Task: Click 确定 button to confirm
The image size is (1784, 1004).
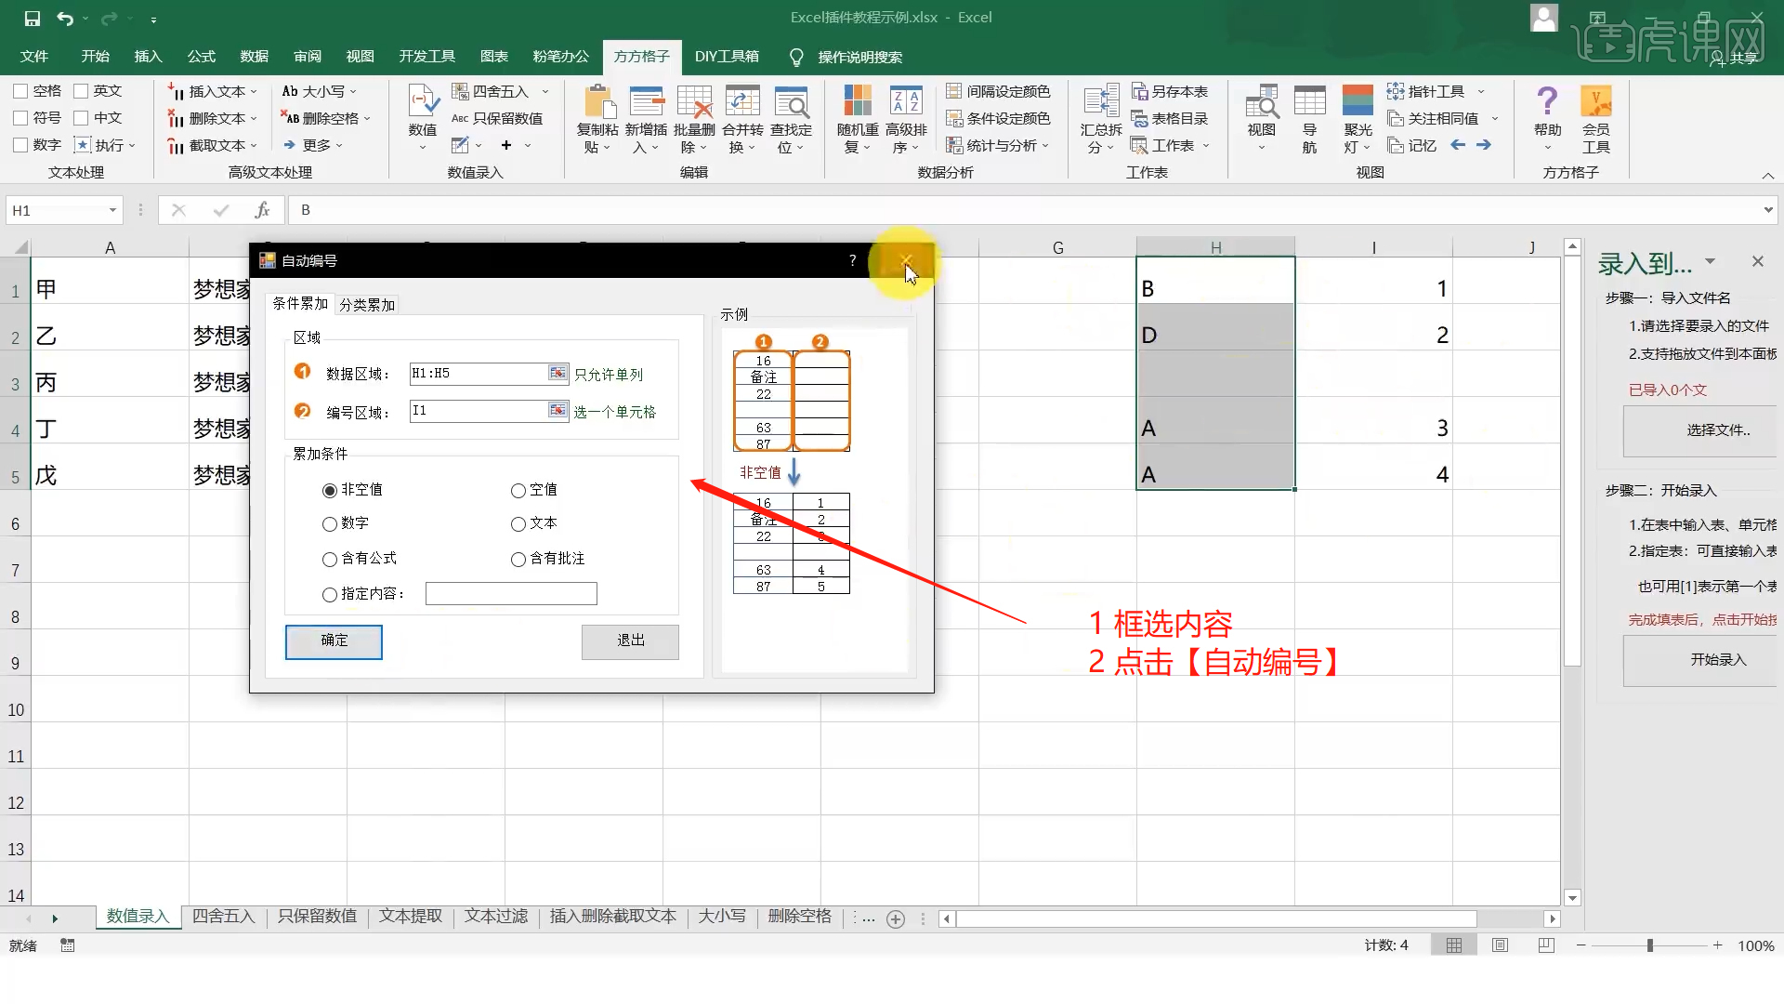Action: 334,640
